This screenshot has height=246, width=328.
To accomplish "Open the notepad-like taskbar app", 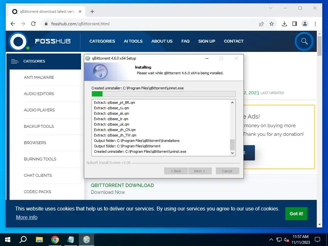I will [71, 240].
